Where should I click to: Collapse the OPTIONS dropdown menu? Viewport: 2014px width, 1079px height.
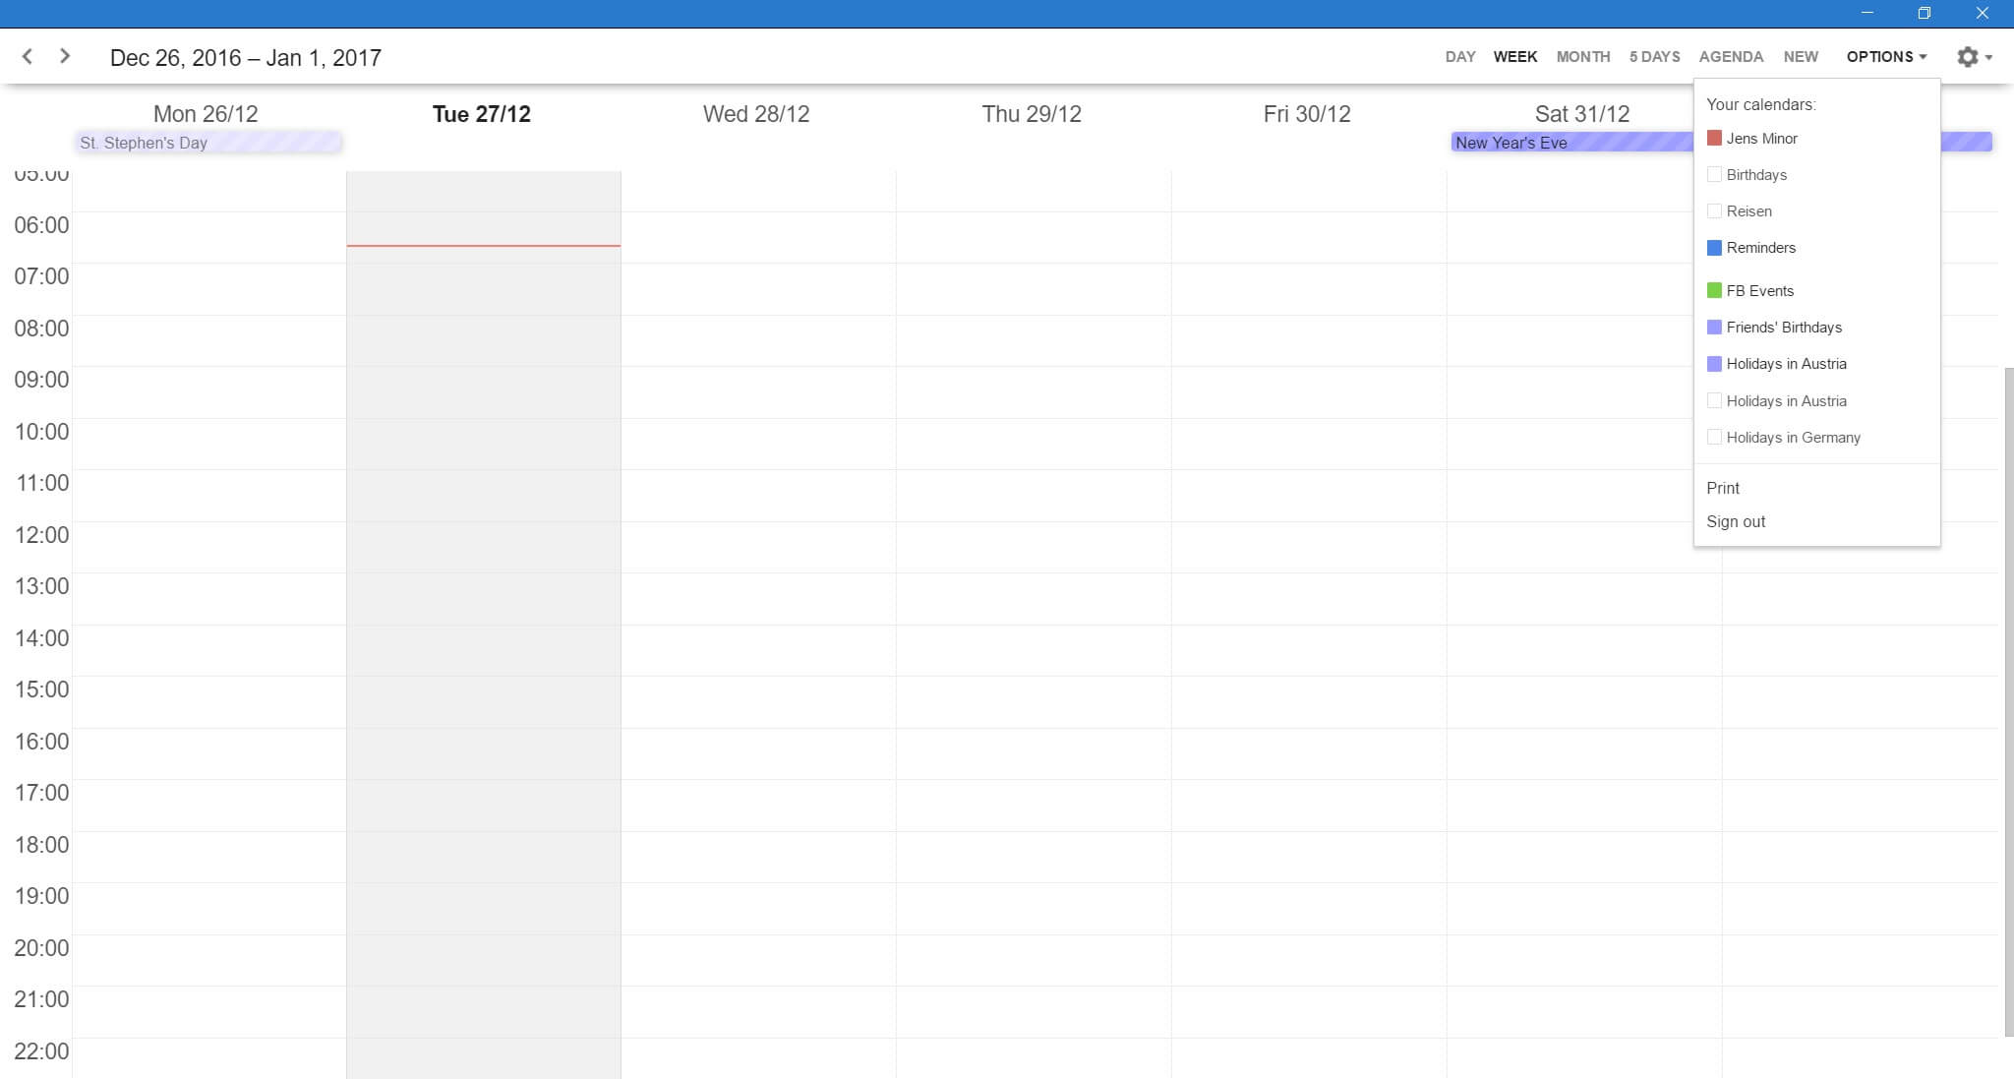(1885, 57)
